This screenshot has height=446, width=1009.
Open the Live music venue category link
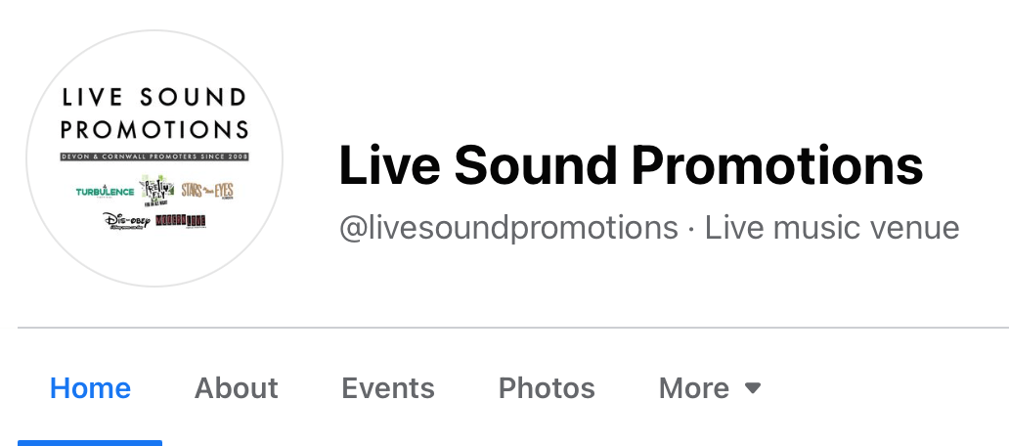(832, 228)
